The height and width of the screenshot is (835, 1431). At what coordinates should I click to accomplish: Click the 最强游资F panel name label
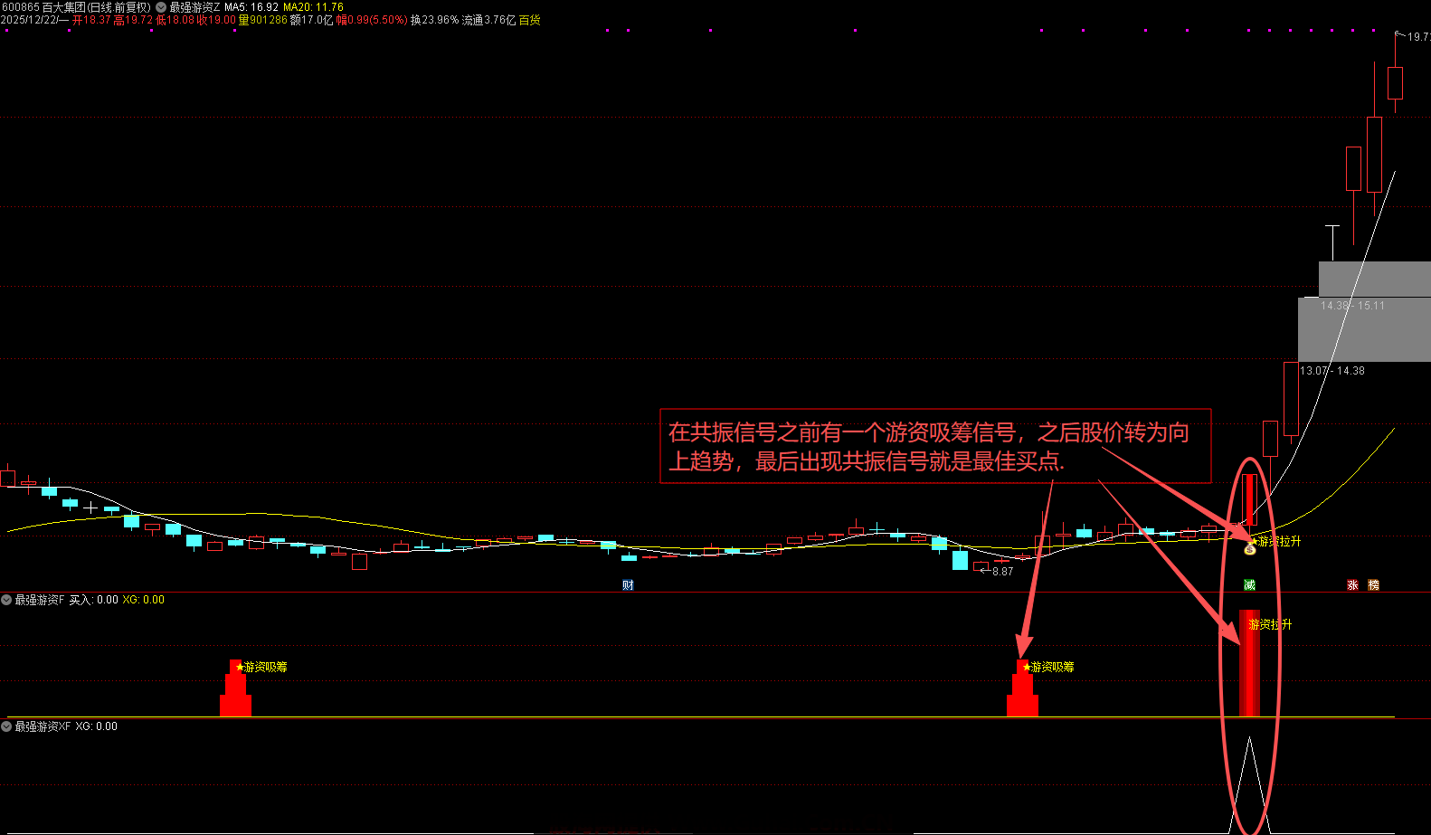[x=40, y=600]
